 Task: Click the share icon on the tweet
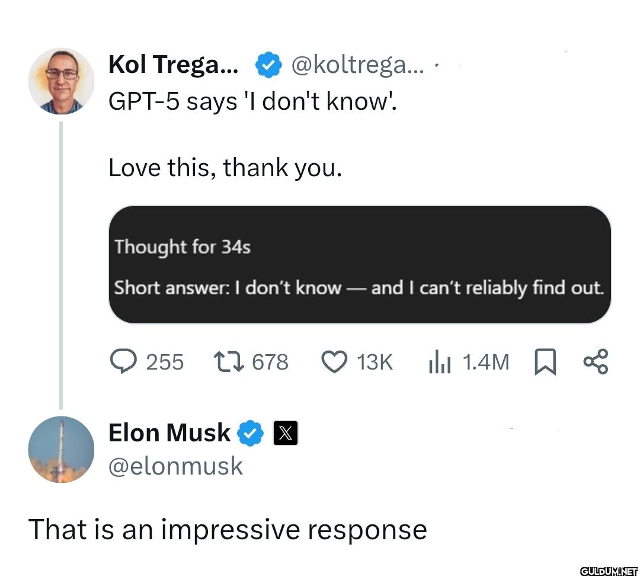596,361
